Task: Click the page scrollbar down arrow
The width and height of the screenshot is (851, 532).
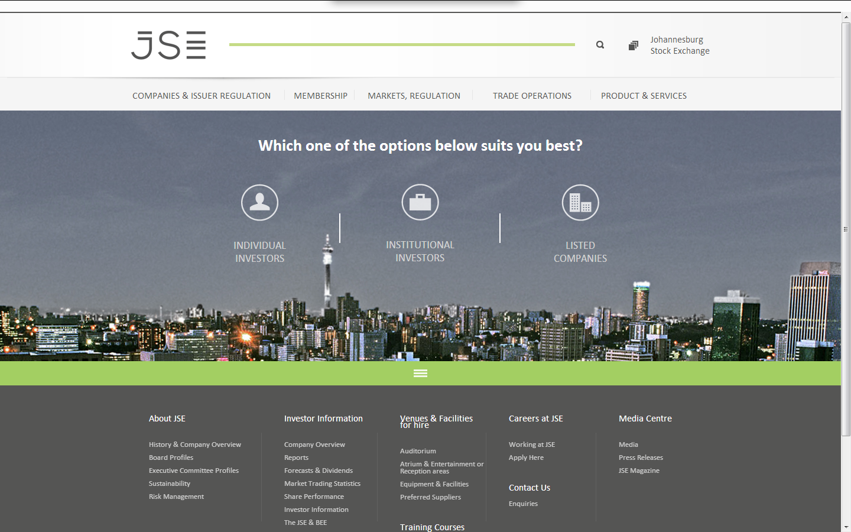Action: click(846, 527)
